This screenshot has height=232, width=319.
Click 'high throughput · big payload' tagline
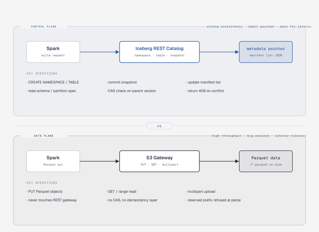pos(259,136)
